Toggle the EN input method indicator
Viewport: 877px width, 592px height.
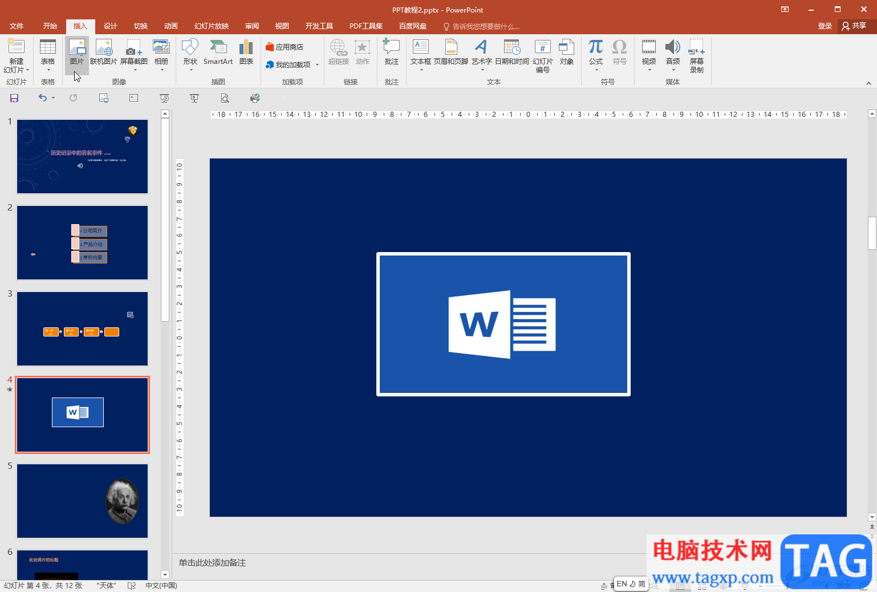pyautogui.click(x=622, y=584)
